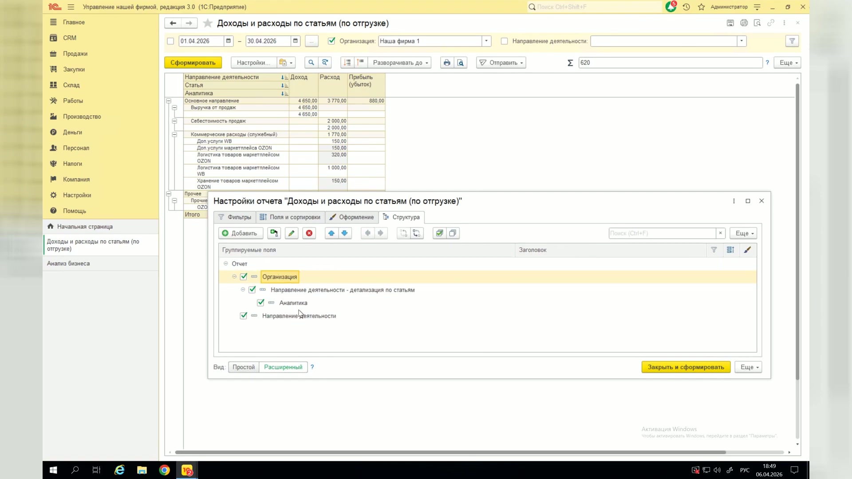Open print preview icon next to printer
Screen dimensions: 852x479
pos(461,63)
